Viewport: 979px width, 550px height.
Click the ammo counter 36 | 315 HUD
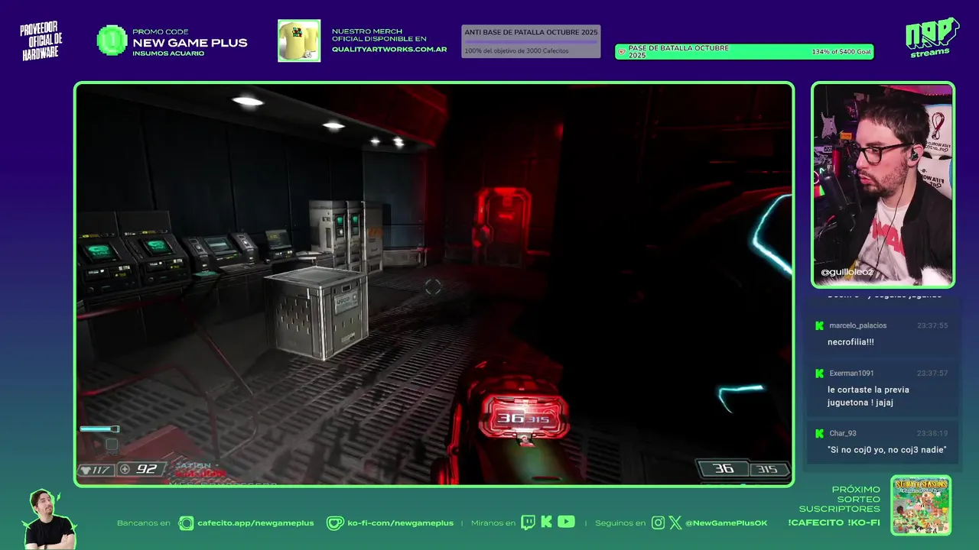pyautogui.click(x=743, y=469)
